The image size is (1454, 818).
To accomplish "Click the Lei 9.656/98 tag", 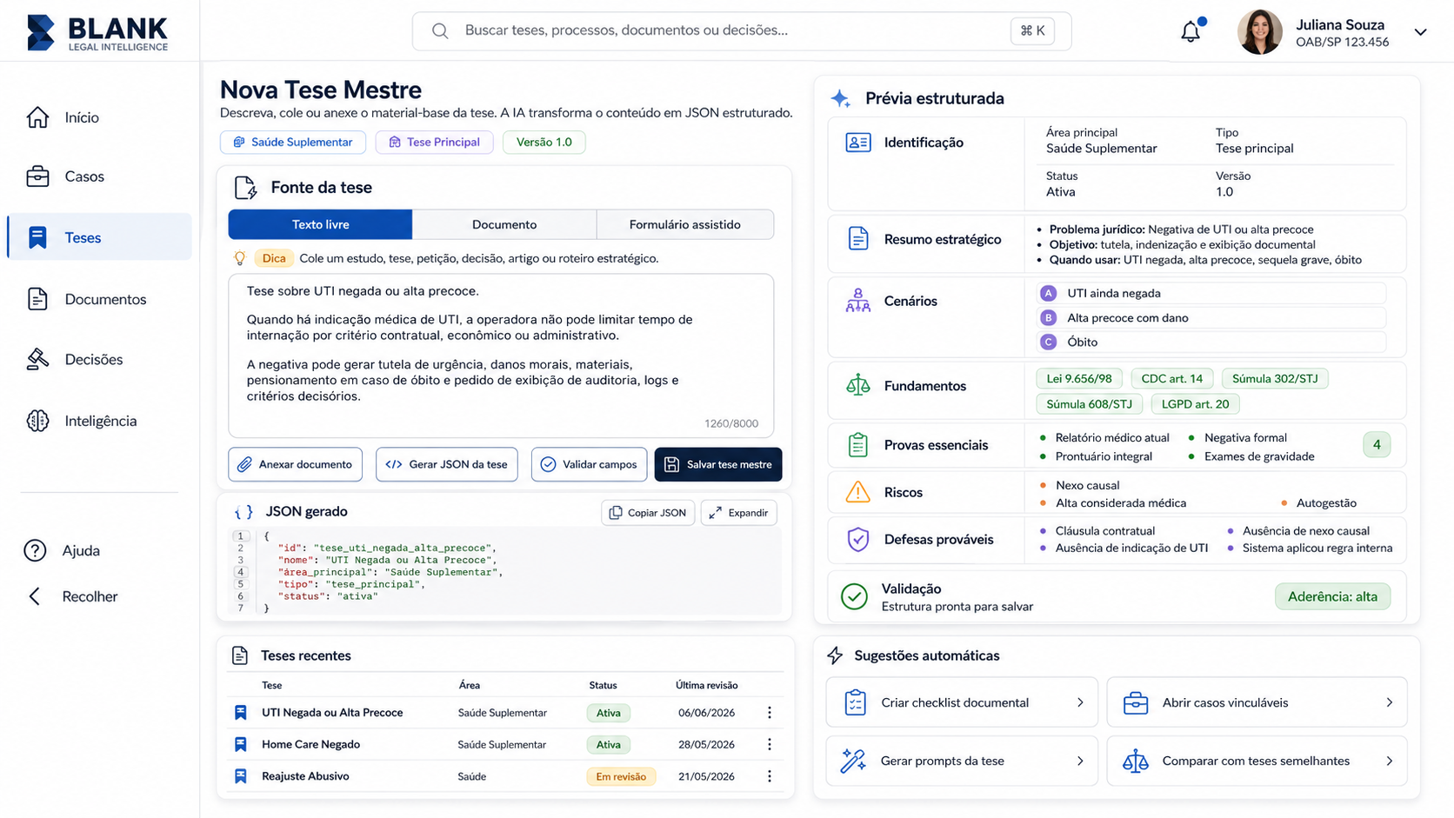I will (1079, 378).
